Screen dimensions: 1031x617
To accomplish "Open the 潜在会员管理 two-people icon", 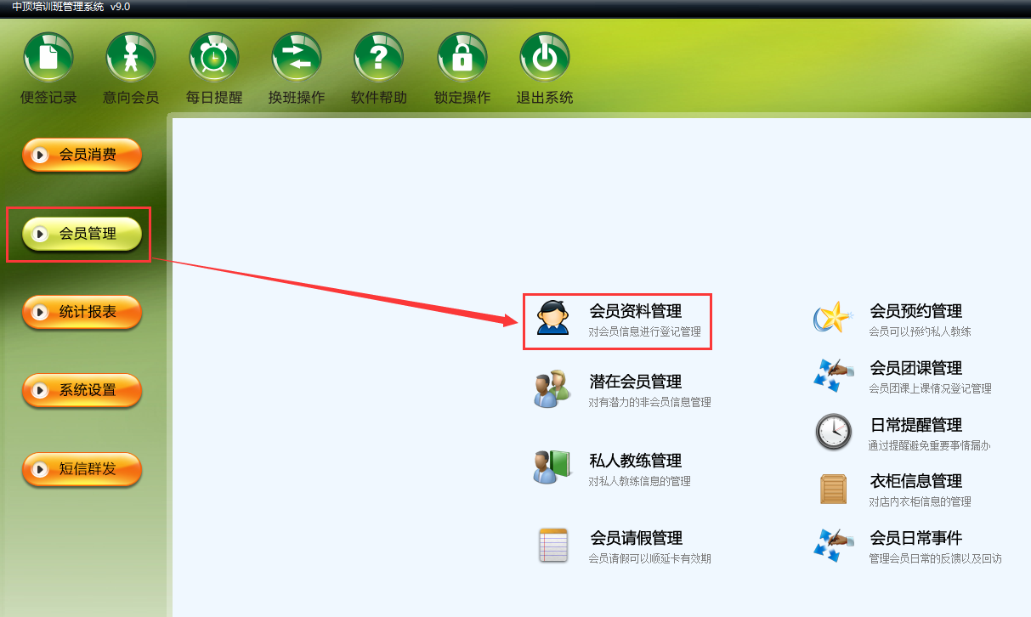I will coord(552,389).
